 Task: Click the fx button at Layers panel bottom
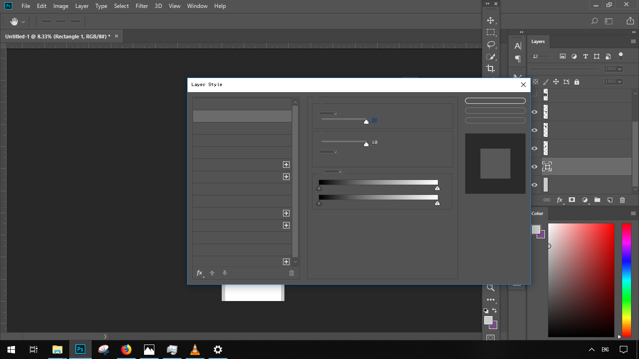[559, 200]
